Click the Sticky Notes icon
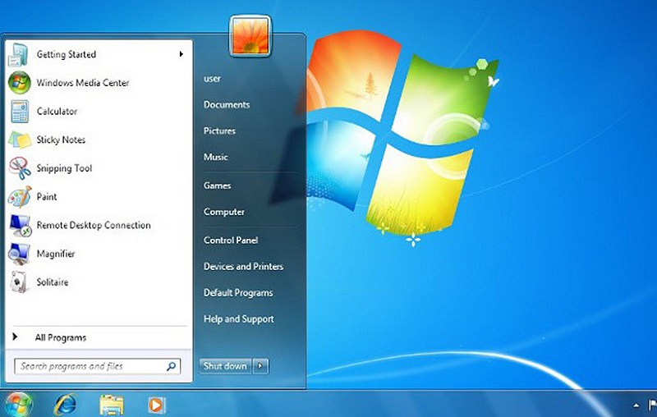Viewport: 657px width, 417px height. coord(19,140)
